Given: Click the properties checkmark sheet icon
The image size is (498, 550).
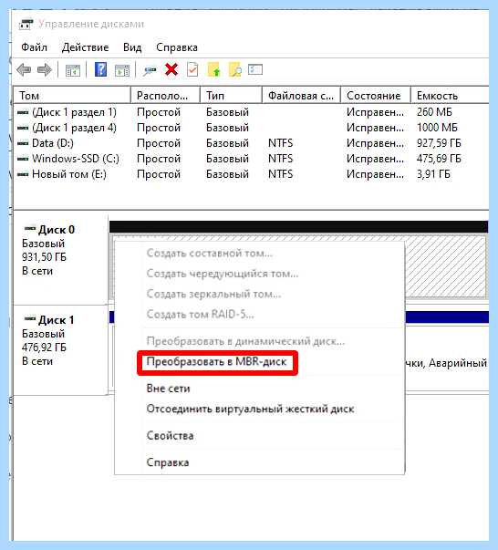Looking at the screenshot, I should pyautogui.click(x=192, y=69).
